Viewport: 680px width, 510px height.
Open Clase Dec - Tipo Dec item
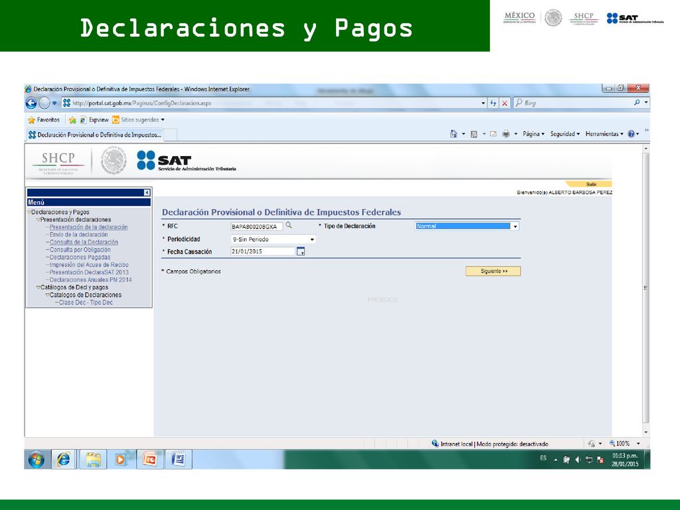tap(86, 303)
